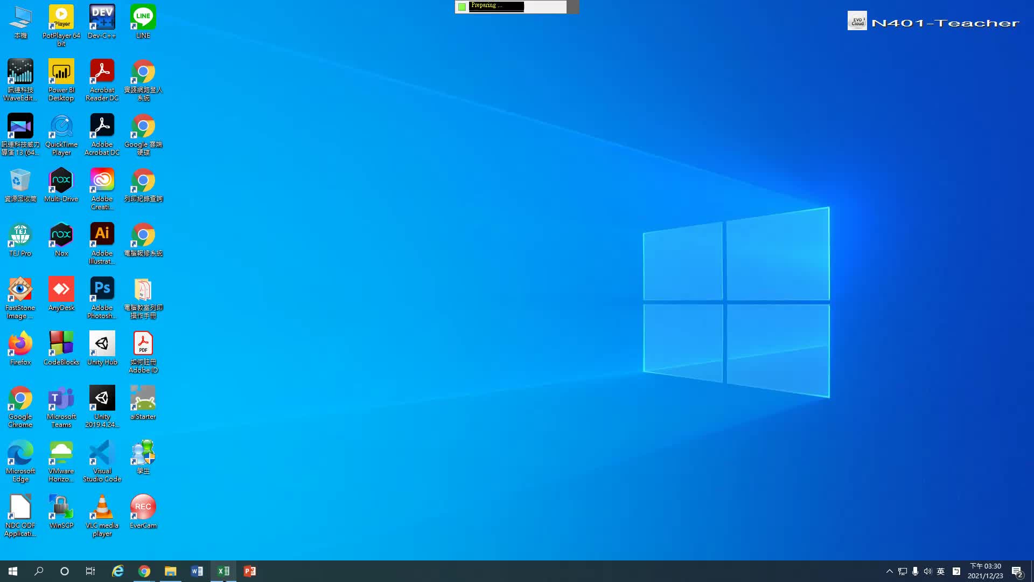This screenshot has height=582, width=1034.
Task: Open the LINE desktop icon
Action: [143, 22]
